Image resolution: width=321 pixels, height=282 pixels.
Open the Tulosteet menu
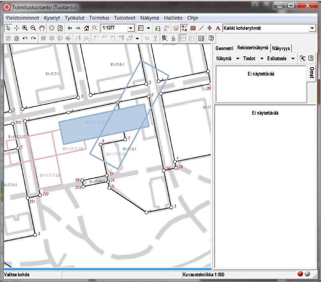[125, 18]
